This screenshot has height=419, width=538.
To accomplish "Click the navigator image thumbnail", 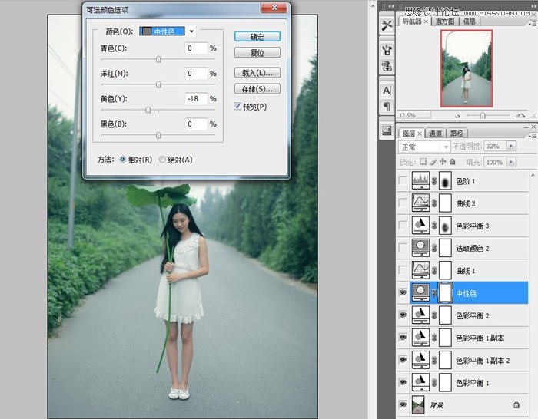I will [x=467, y=68].
